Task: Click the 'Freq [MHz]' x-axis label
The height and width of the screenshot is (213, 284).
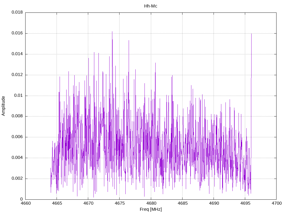Action: pos(151,209)
